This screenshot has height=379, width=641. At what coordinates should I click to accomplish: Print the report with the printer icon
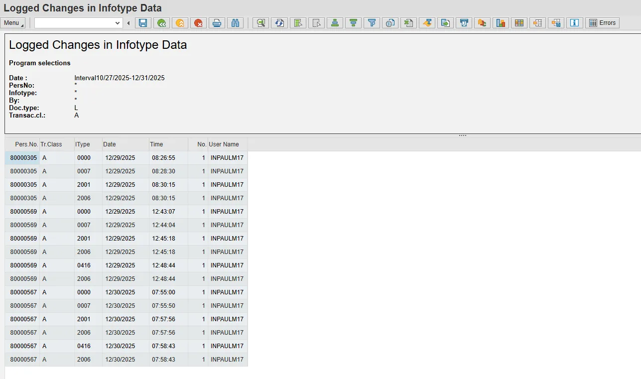pos(217,23)
